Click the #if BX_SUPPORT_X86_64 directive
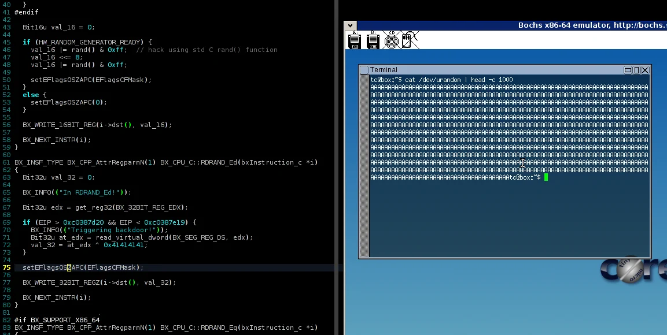667x335 pixels. pos(57,320)
